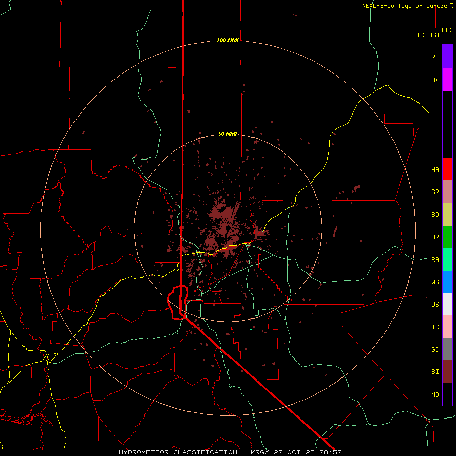Select the GC gray legend swatch

(447, 349)
